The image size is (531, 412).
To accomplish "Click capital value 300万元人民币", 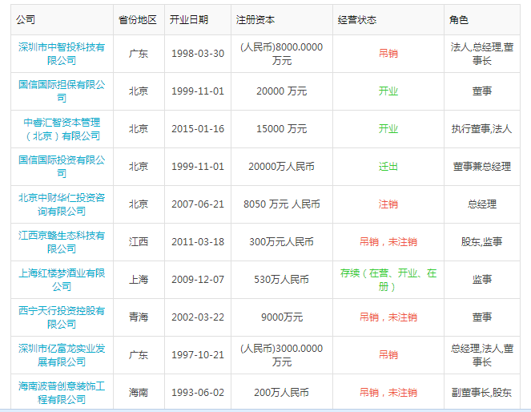I will coord(282,242).
